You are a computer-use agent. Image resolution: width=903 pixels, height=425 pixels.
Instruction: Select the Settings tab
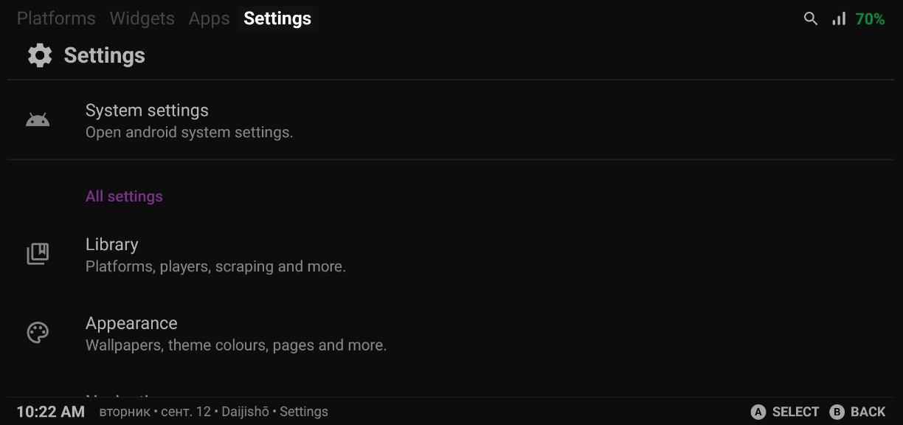tap(277, 18)
